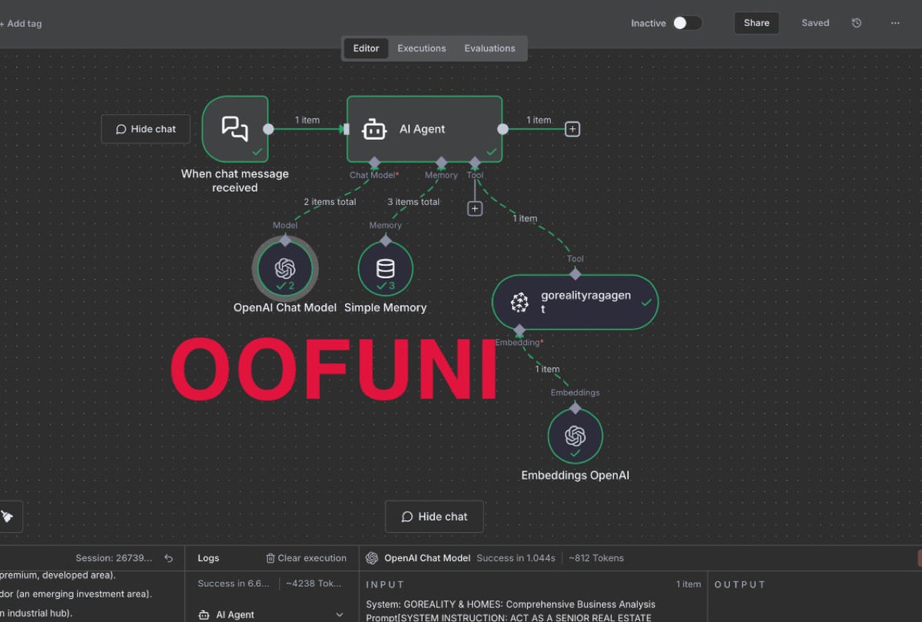Expand the AI Agent entry in the logs panel
This screenshot has width=922, height=622.
point(338,614)
